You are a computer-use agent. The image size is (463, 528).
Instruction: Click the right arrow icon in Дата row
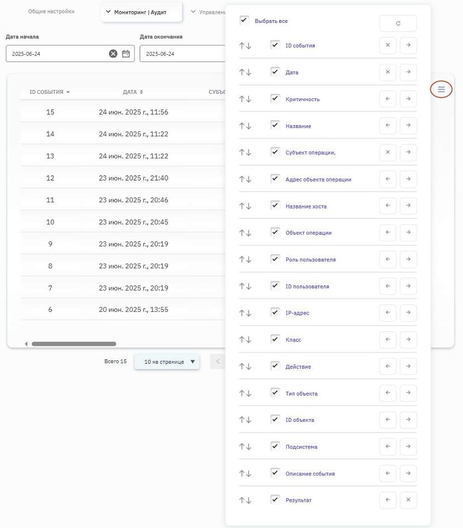click(408, 72)
